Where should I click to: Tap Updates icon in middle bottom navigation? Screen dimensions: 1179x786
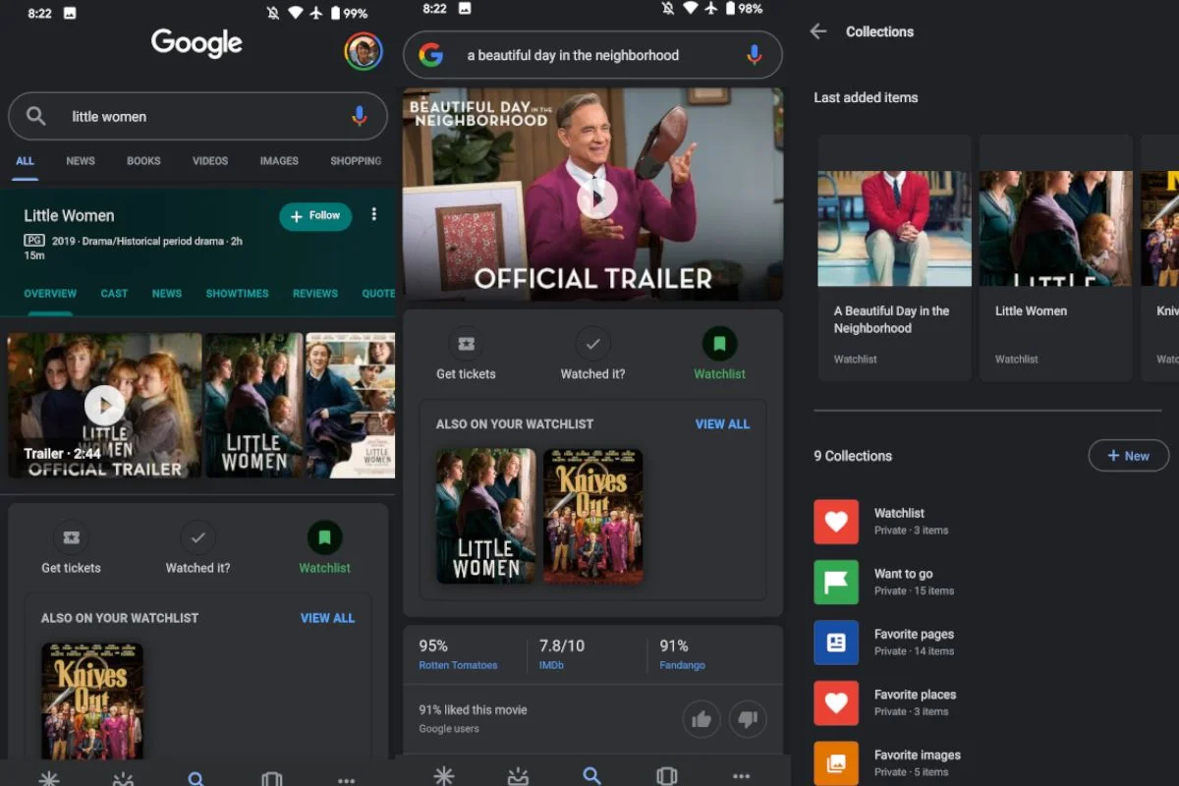point(518,775)
